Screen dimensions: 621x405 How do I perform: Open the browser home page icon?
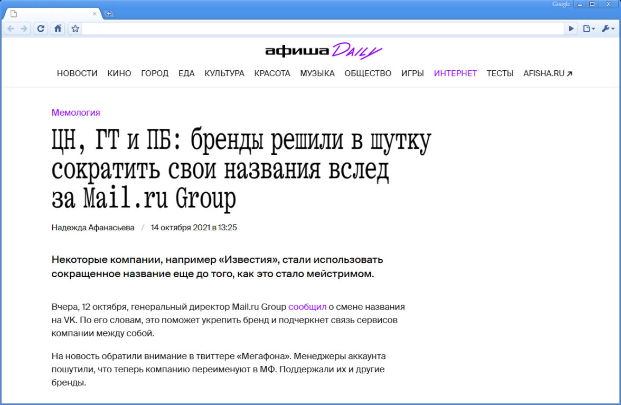(x=58, y=29)
